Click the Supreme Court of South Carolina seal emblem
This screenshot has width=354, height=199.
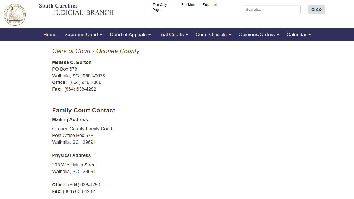pos(15,15)
